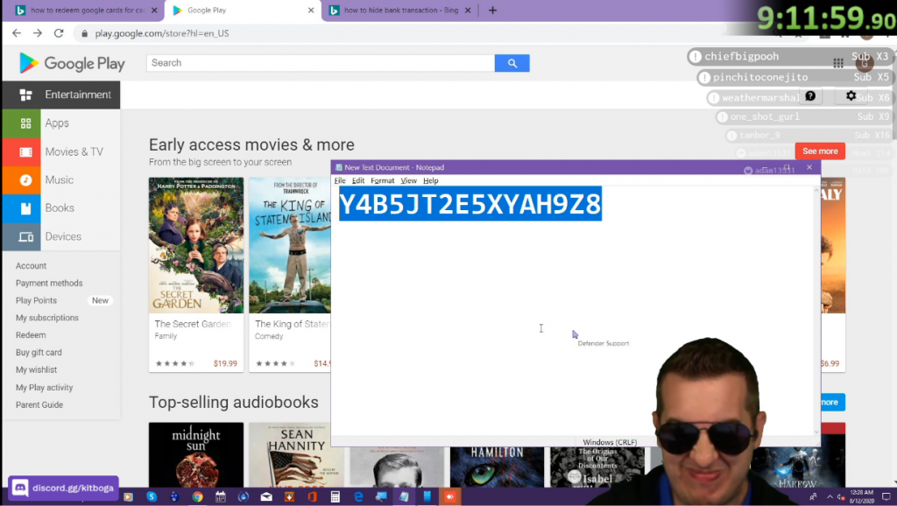Open The Secret Garden movie poster
This screenshot has width=897, height=506.
coord(196,245)
